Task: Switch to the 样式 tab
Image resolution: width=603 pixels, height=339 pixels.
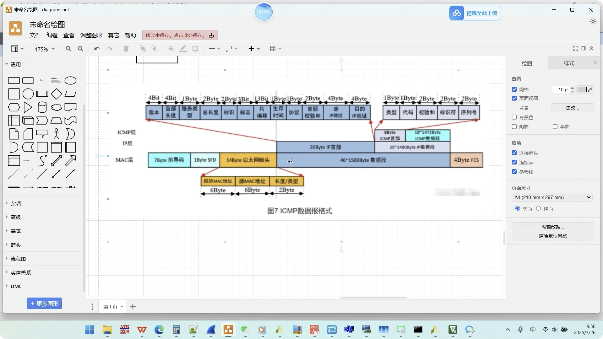Action: (x=569, y=63)
